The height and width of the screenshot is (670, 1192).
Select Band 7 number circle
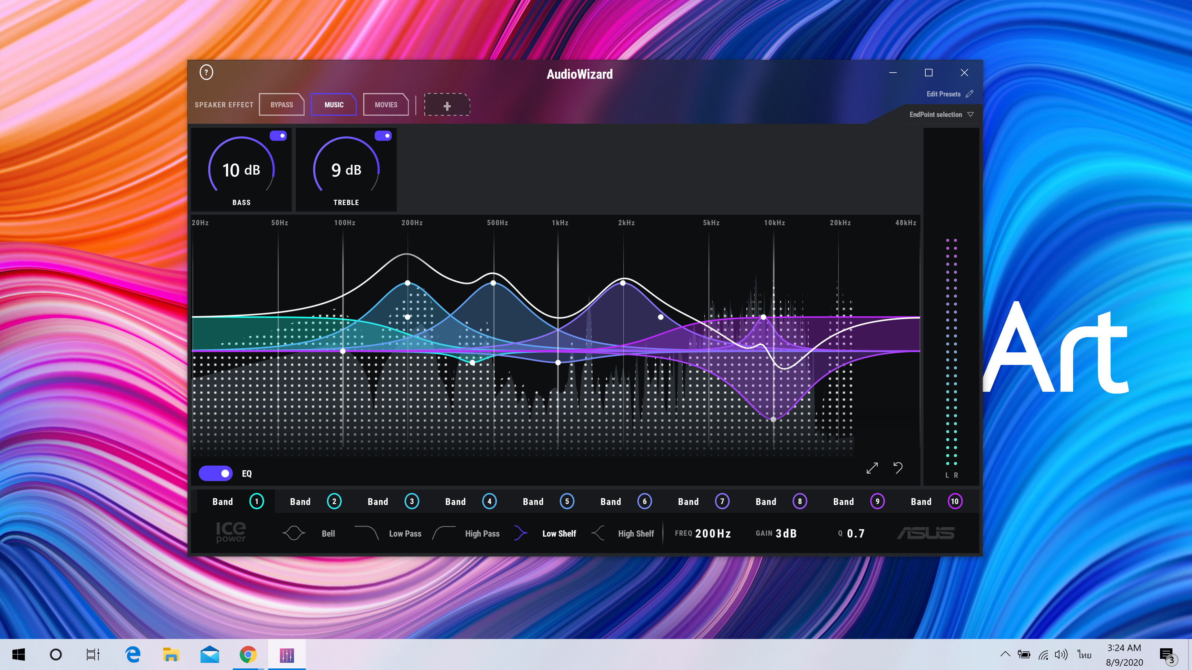pos(722,501)
